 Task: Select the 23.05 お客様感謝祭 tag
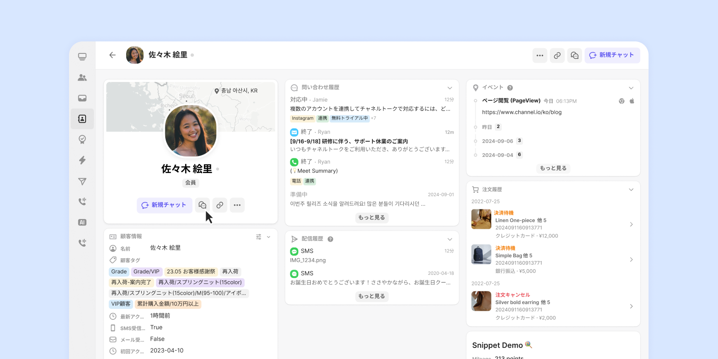click(x=191, y=272)
